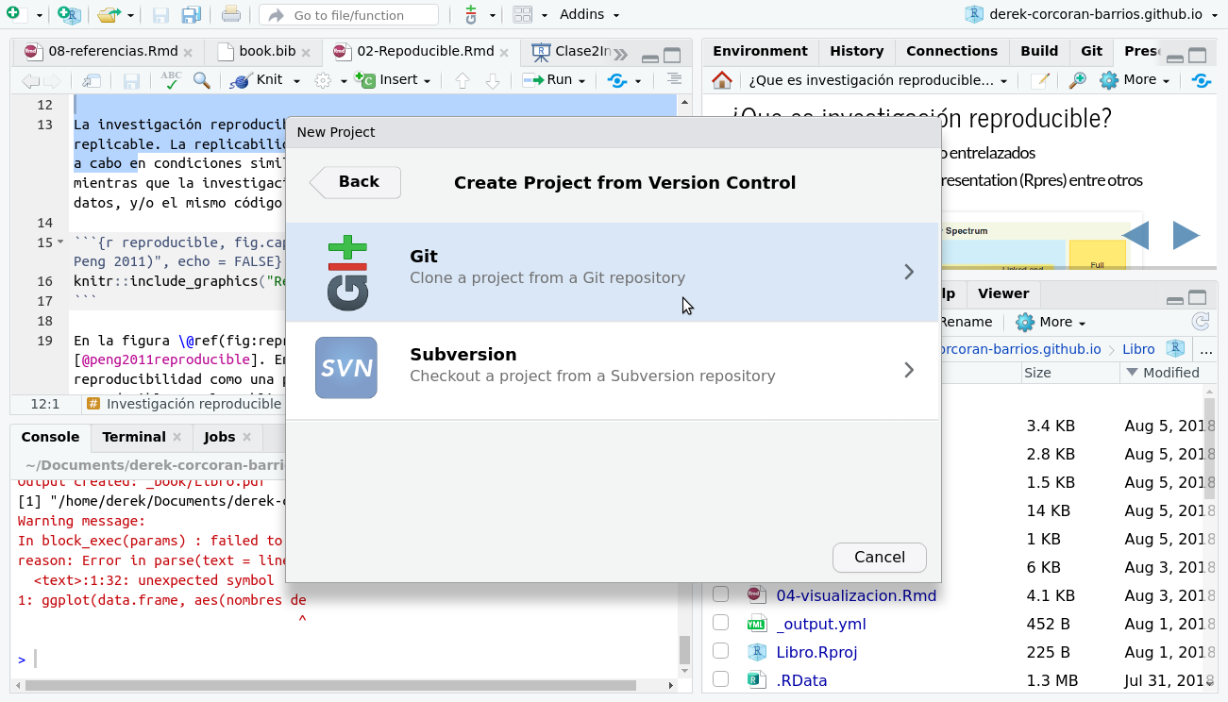Open the History tab

tap(856, 51)
